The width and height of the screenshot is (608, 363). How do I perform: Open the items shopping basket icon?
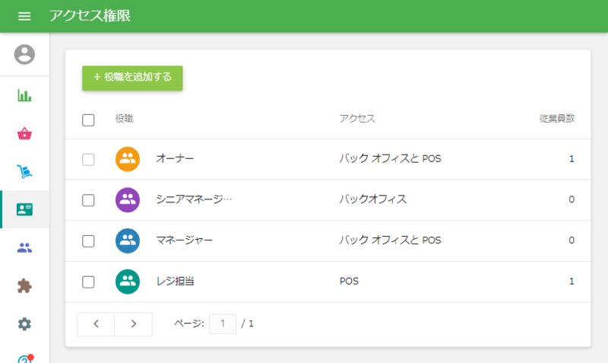click(24, 134)
